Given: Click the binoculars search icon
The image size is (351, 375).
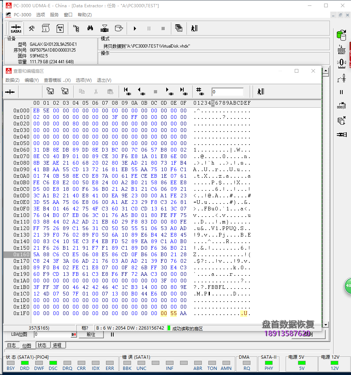Looking at the screenshot, I should pyautogui.click(x=90, y=28).
